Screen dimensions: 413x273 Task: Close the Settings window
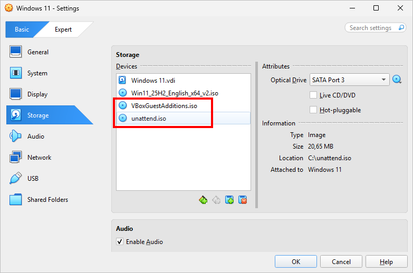400,8
